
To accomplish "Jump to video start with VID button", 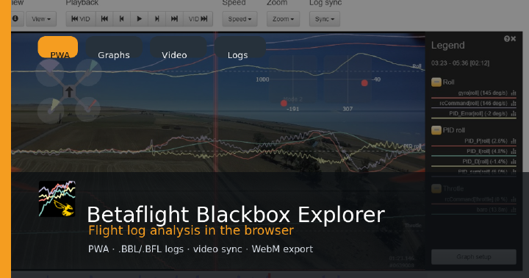I will (x=81, y=19).
